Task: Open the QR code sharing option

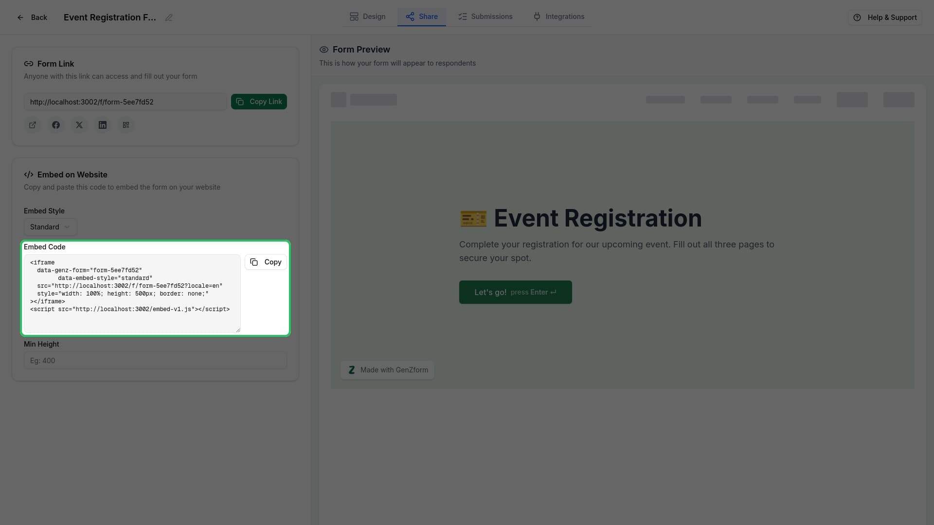Action: (126, 125)
